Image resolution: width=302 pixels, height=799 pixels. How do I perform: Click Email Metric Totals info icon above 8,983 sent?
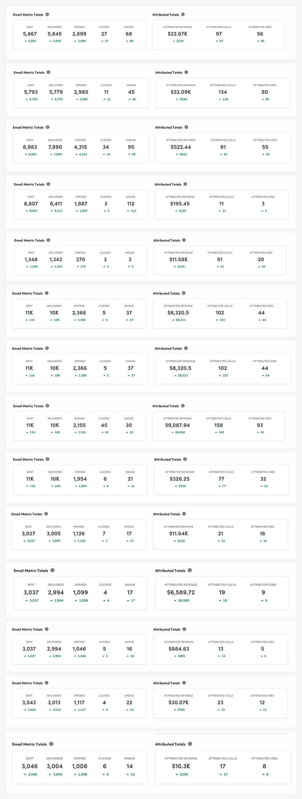click(x=48, y=127)
